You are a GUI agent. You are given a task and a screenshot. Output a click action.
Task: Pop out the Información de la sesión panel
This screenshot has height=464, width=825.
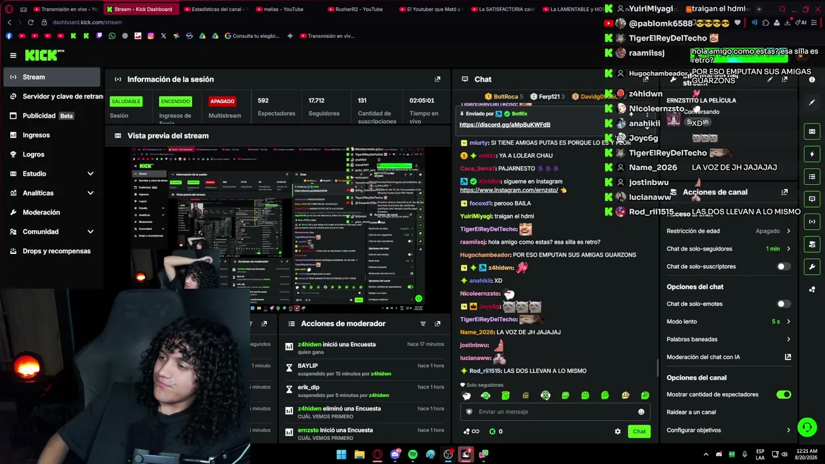click(x=438, y=79)
